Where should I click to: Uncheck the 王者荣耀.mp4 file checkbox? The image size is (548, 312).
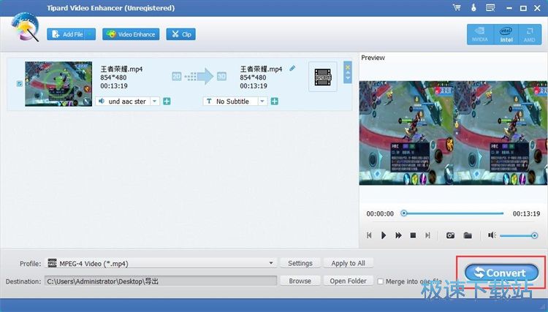(20, 84)
